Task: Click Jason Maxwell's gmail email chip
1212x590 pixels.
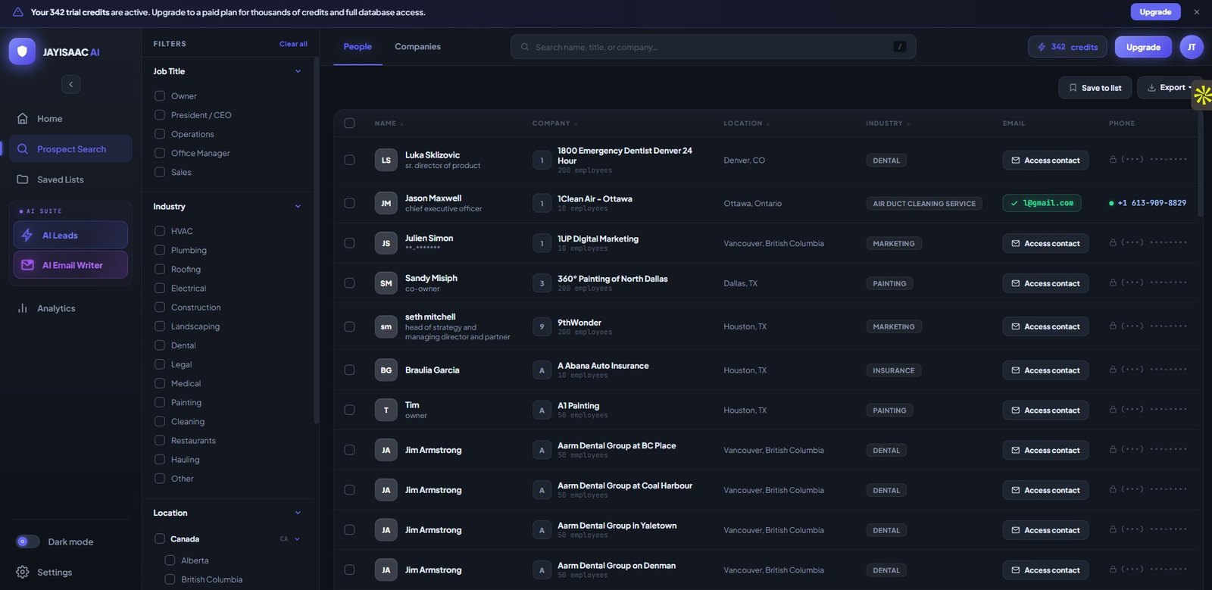Action: tap(1042, 203)
